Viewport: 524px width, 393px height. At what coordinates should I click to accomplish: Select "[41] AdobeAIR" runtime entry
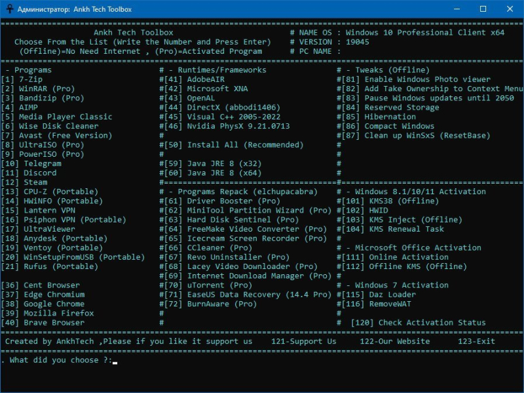click(x=195, y=79)
